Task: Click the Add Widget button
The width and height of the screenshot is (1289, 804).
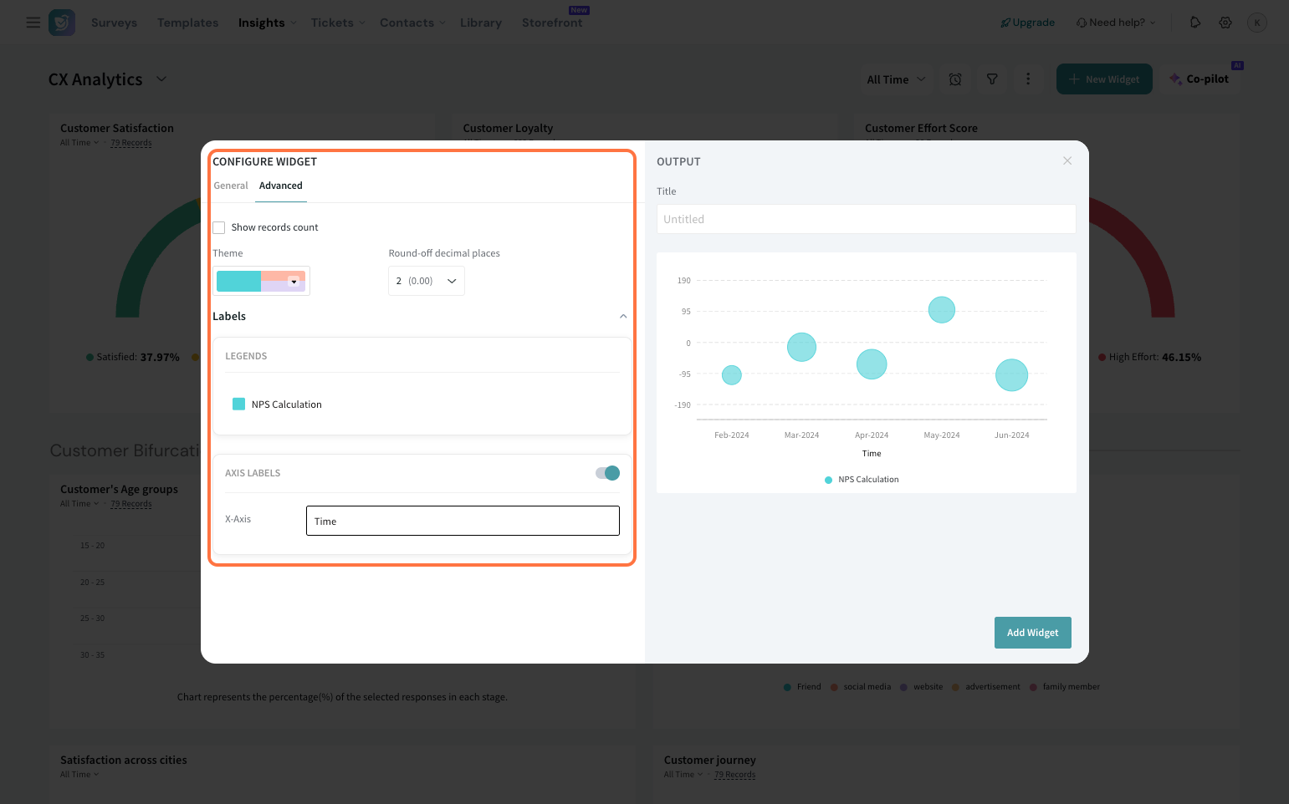Action: 1032,633
